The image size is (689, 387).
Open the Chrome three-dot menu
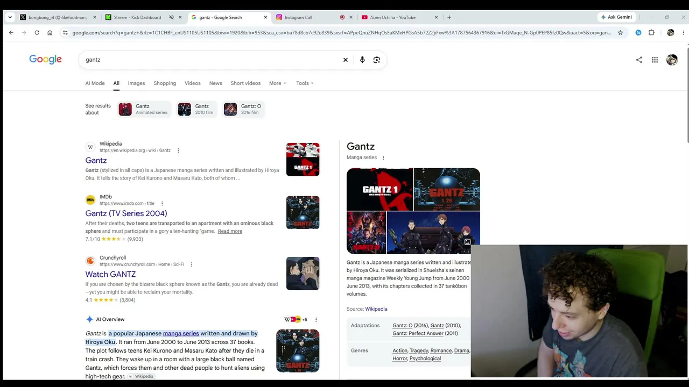pos(684,32)
